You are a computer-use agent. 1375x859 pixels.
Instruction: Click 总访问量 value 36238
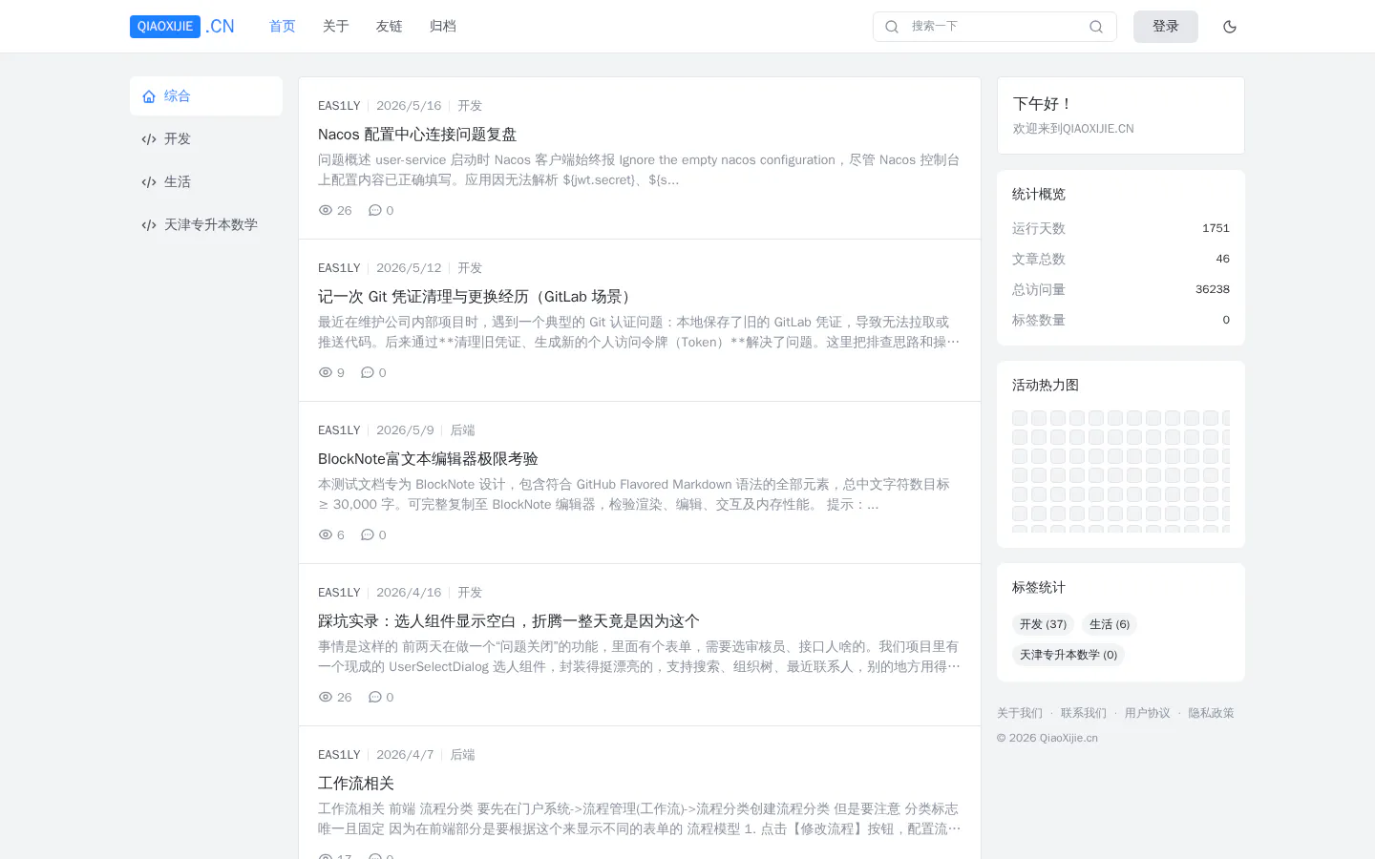pyautogui.click(x=1213, y=289)
